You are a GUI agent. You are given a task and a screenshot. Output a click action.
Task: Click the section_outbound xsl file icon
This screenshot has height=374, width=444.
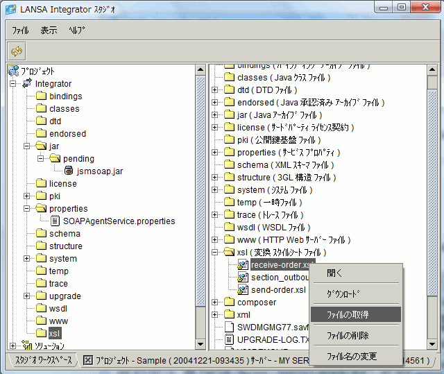243,278
